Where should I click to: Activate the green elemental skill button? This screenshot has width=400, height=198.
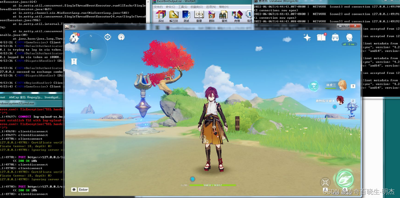345,179
